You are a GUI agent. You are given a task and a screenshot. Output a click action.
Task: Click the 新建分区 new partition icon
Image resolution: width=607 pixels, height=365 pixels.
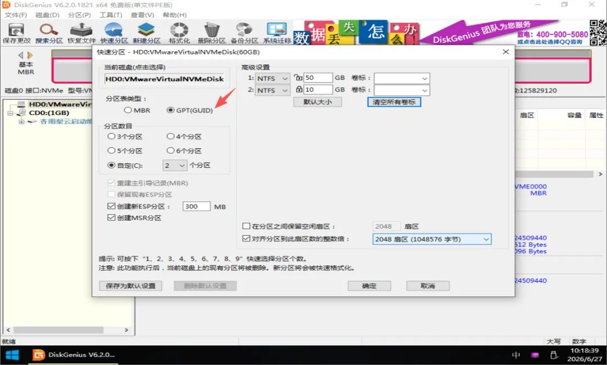(x=147, y=33)
